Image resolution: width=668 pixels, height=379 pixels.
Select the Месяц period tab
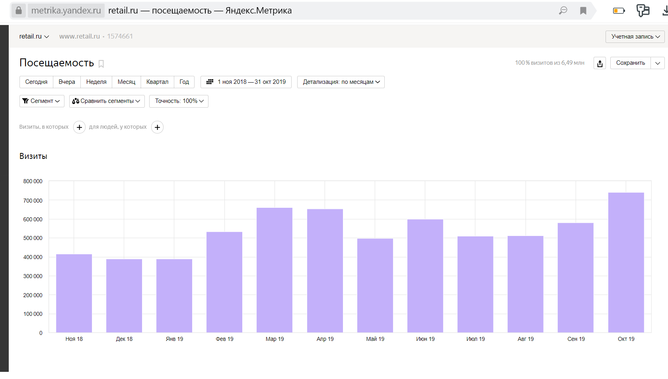pyautogui.click(x=127, y=82)
